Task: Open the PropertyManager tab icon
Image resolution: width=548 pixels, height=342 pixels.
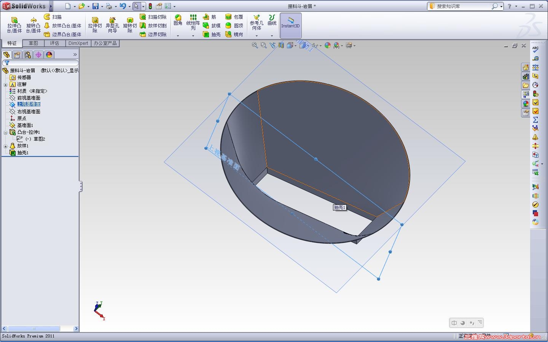Action: pos(17,55)
